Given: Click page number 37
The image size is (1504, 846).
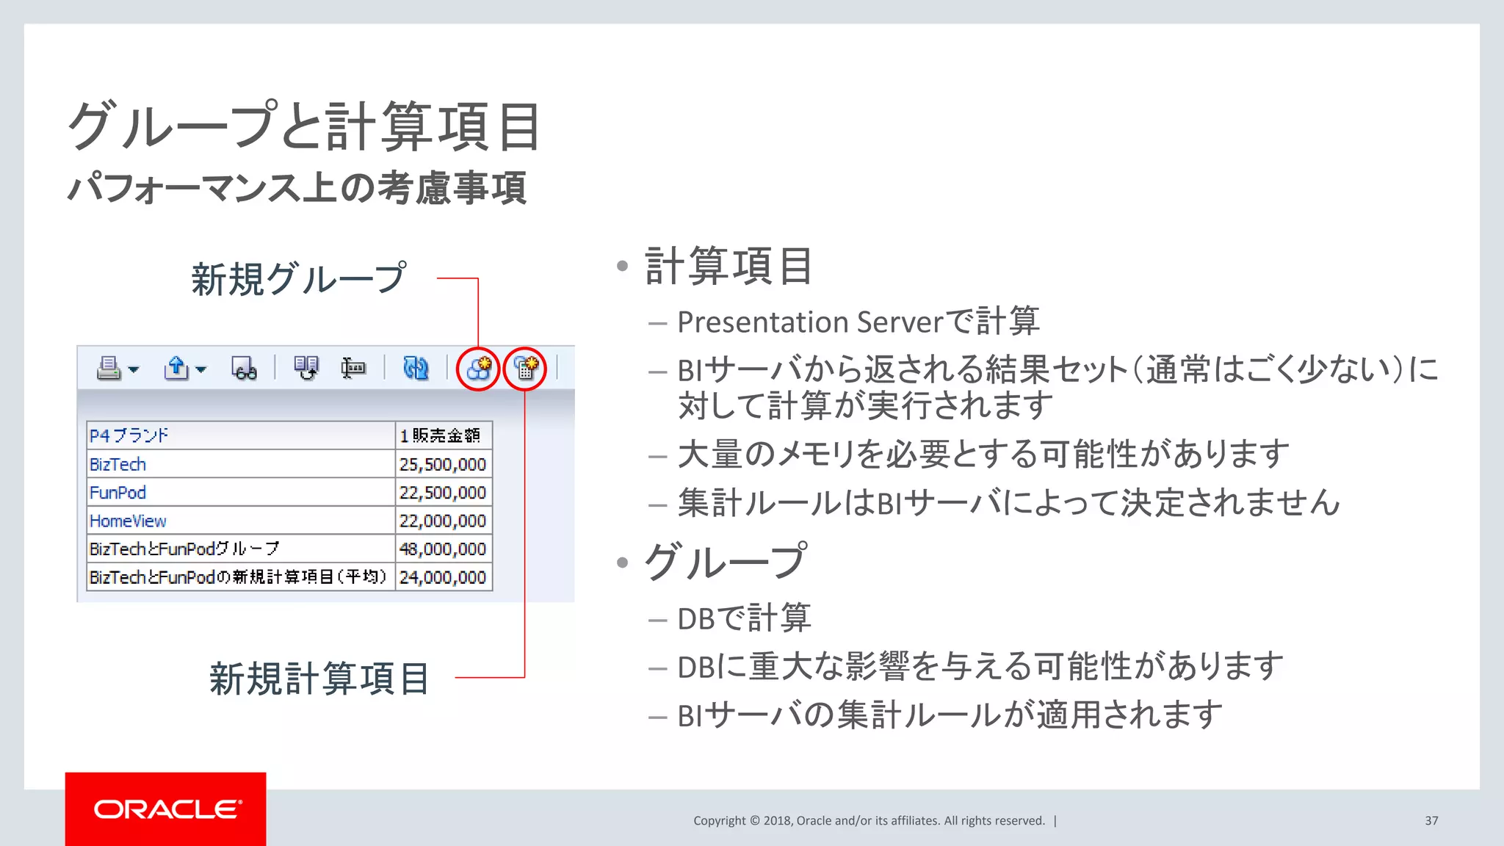Looking at the screenshot, I should pos(1431,820).
